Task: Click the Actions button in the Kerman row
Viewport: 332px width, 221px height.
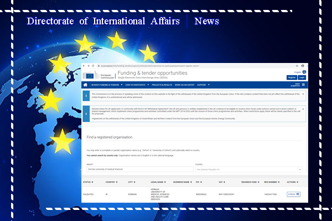Action: [x=294, y=194]
